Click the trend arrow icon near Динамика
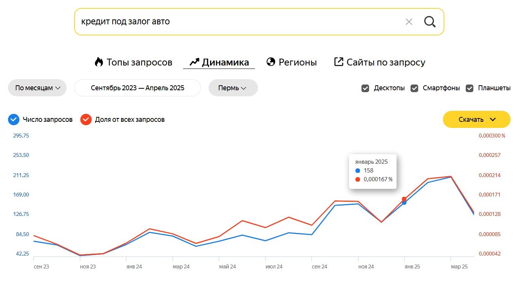The height and width of the screenshot is (281, 519). (x=194, y=62)
